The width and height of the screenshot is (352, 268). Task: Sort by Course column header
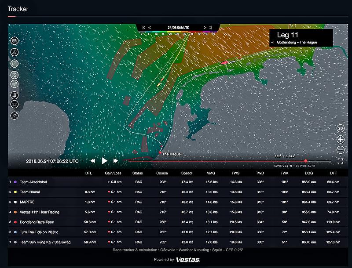[162, 173]
